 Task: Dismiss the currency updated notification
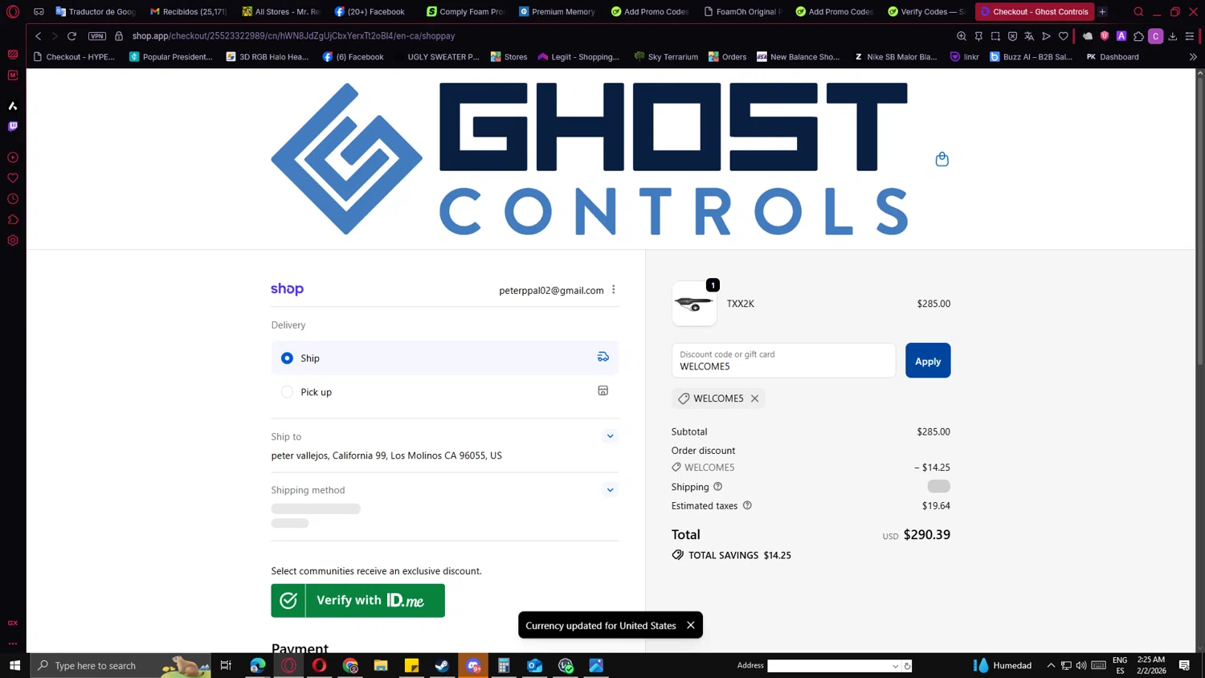tap(690, 625)
